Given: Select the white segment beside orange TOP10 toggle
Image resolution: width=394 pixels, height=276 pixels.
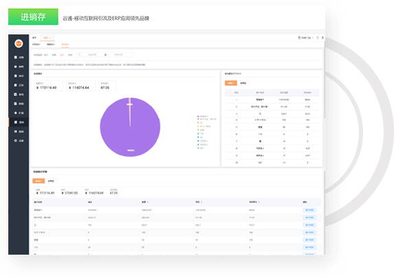Looking at the screenshot, I should (243, 83).
